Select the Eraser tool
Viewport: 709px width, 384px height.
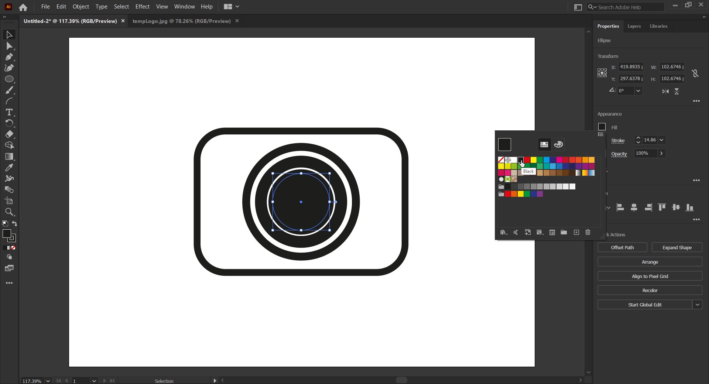tap(9, 134)
